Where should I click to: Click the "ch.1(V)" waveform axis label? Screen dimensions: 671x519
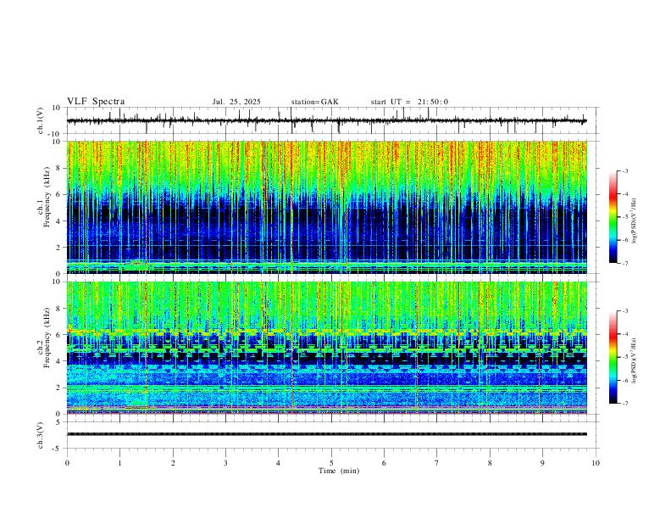pyautogui.click(x=41, y=120)
